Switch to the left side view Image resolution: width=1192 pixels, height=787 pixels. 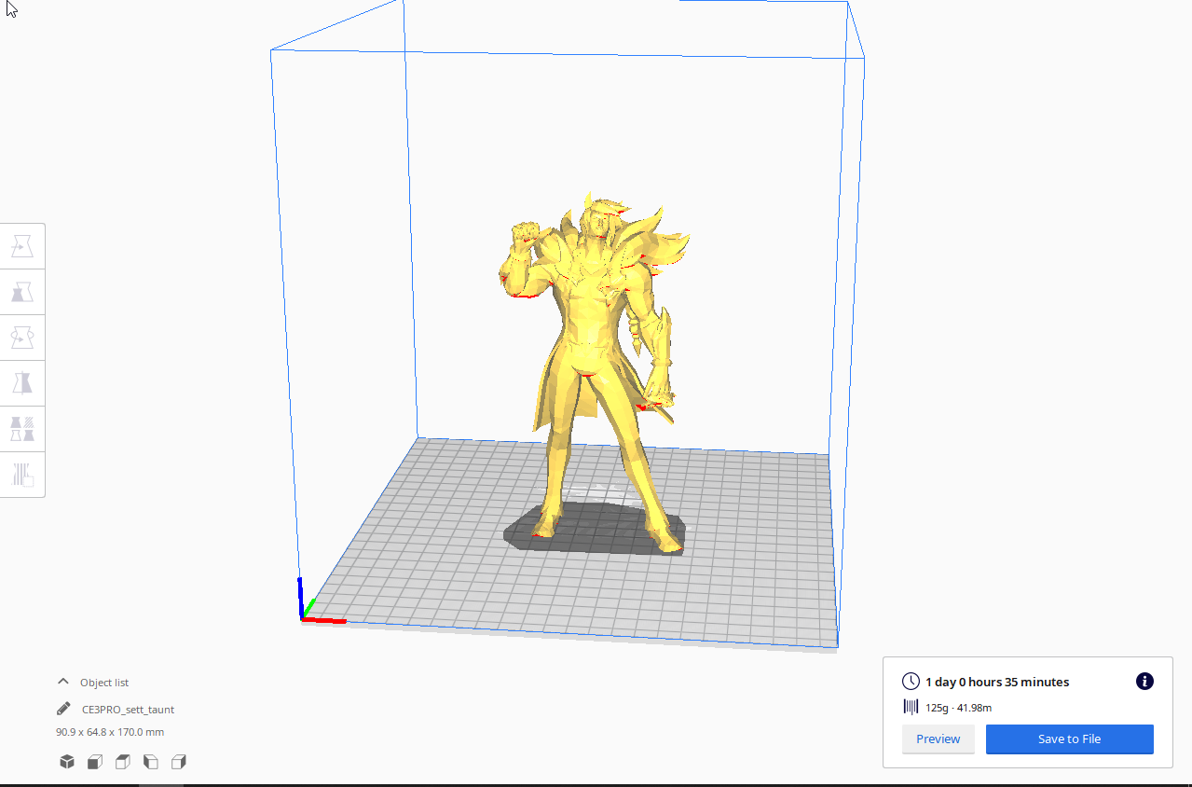[x=150, y=761]
